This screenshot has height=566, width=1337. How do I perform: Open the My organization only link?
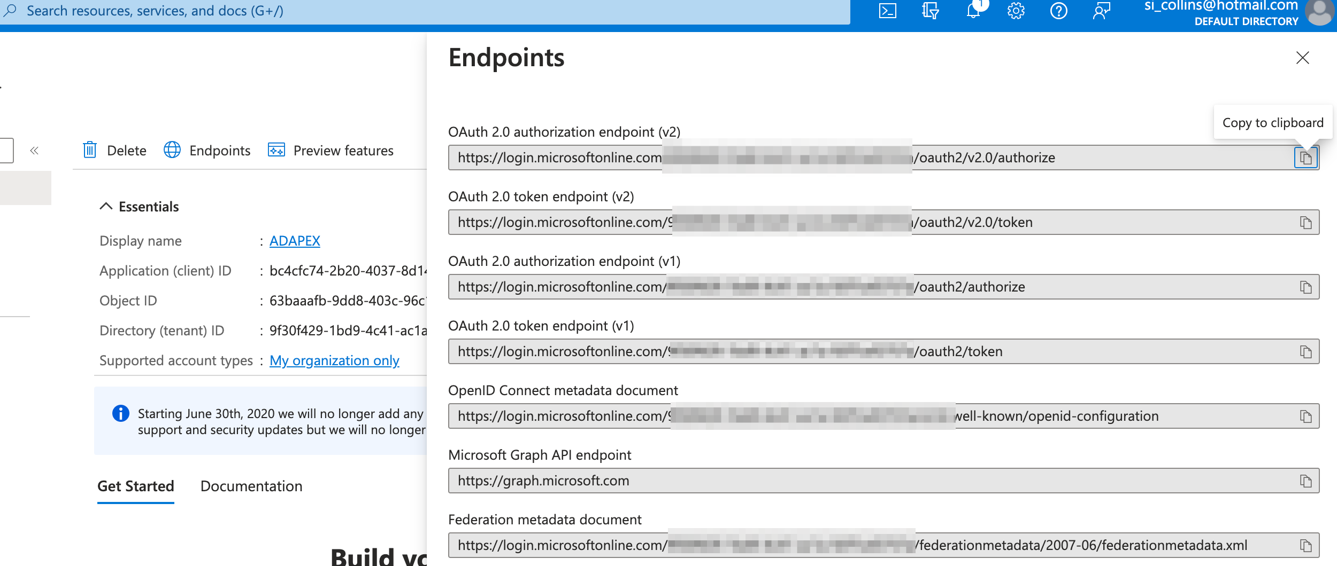coord(335,360)
